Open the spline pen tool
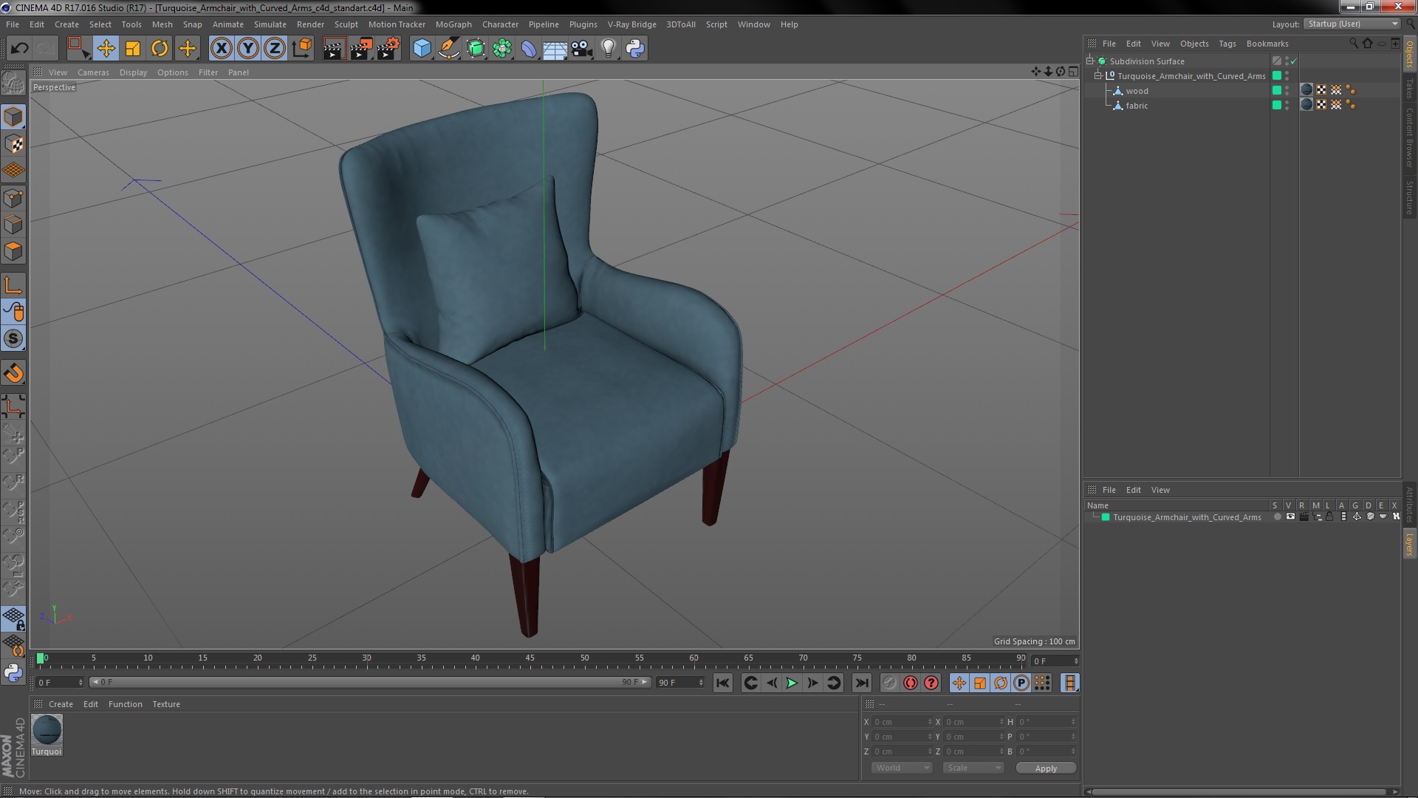The image size is (1418, 798). (449, 49)
